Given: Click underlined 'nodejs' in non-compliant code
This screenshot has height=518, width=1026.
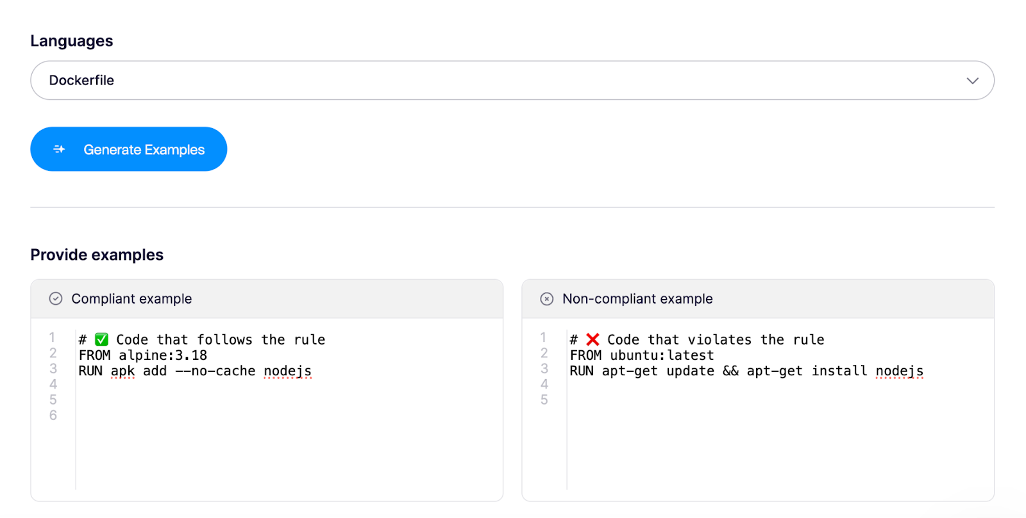Looking at the screenshot, I should [900, 371].
